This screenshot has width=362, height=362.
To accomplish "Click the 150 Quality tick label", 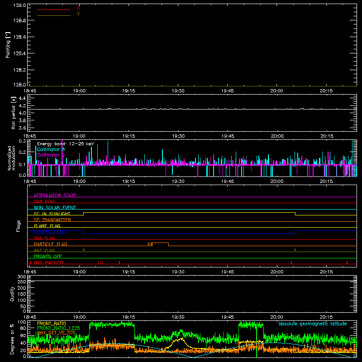I will 22,294.
